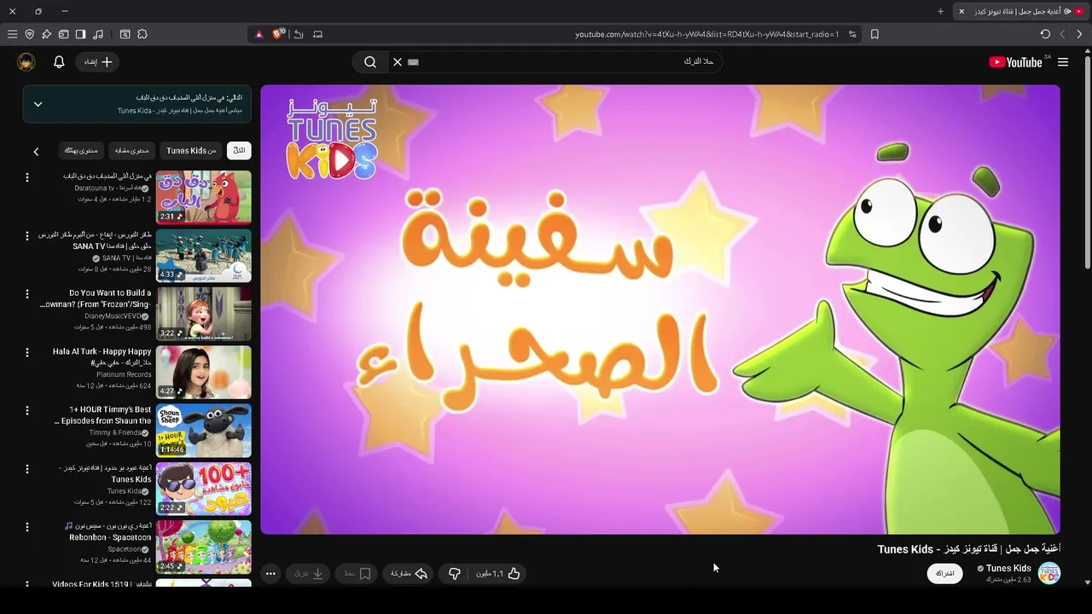
Task: Click the YouTube search magnifier button
Action: (370, 61)
